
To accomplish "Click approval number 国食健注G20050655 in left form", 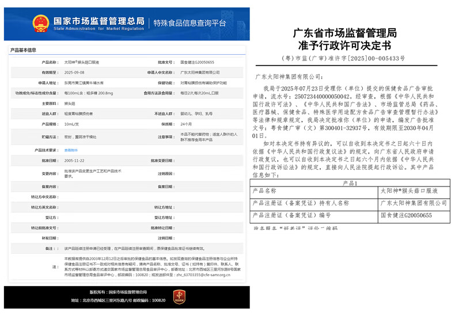I will [197, 62].
